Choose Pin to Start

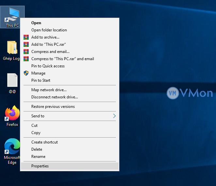[41, 80]
